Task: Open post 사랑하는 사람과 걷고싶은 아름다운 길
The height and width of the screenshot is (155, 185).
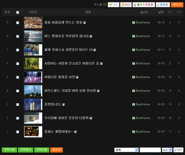Action: click(72, 63)
